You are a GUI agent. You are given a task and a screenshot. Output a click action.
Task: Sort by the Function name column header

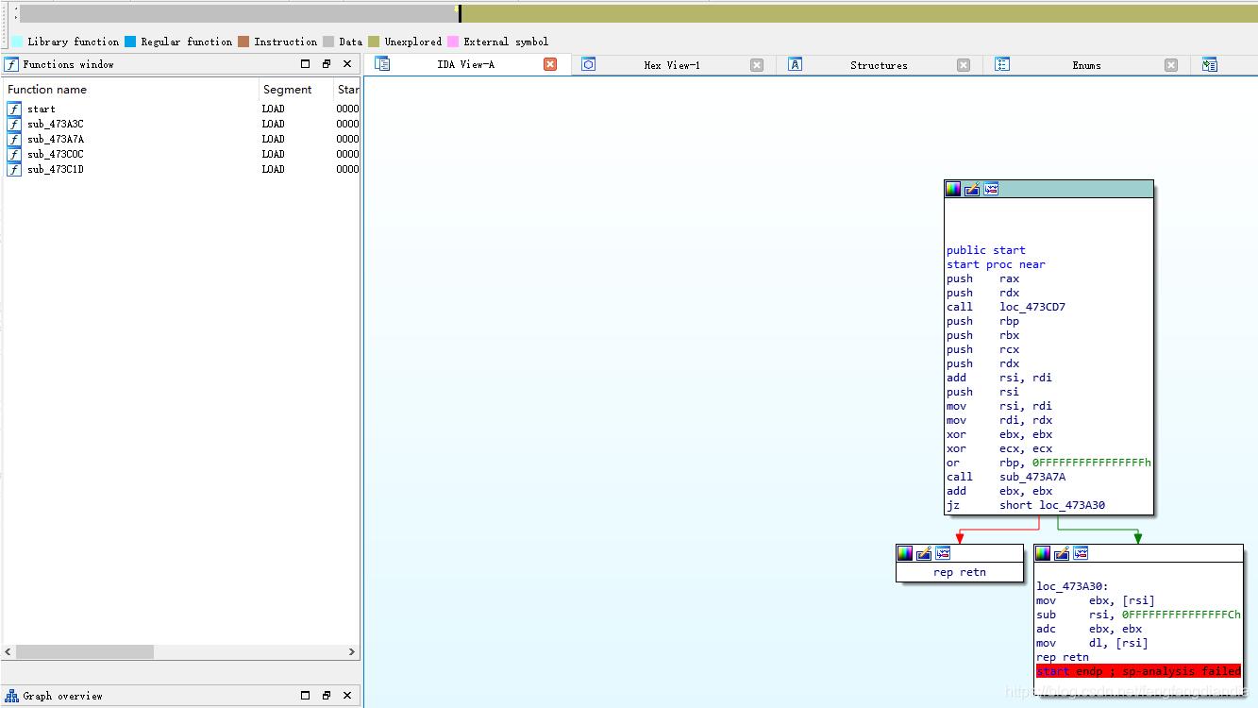(47, 90)
